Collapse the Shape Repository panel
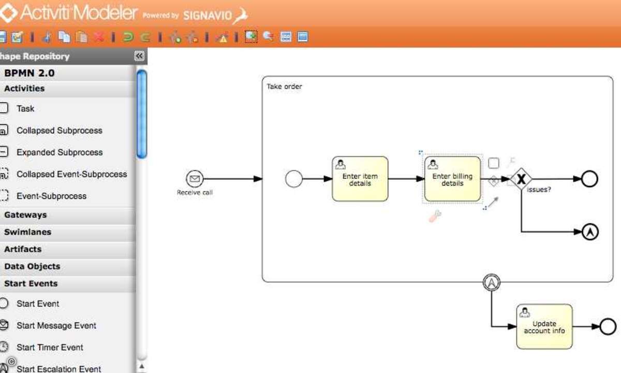621x373 pixels. tap(139, 56)
